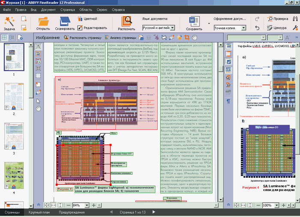Toggle thumbnail view in pages panel
The height and width of the screenshot is (217, 300).
click(x=4, y=38)
